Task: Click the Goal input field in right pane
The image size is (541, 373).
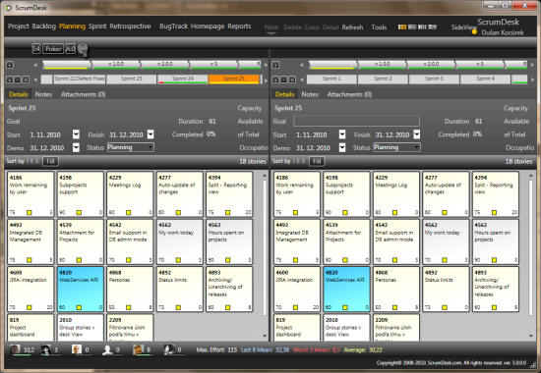Action: 356,121
